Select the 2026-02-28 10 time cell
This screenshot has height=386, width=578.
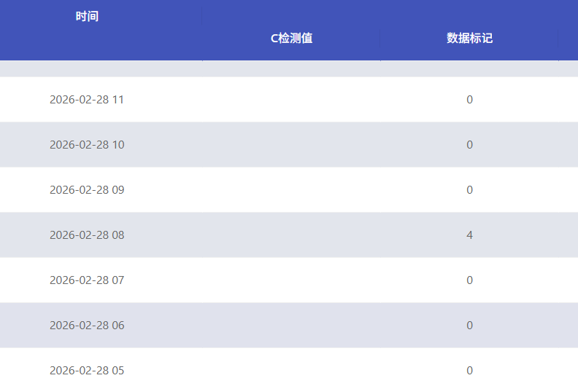coord(87,145)
